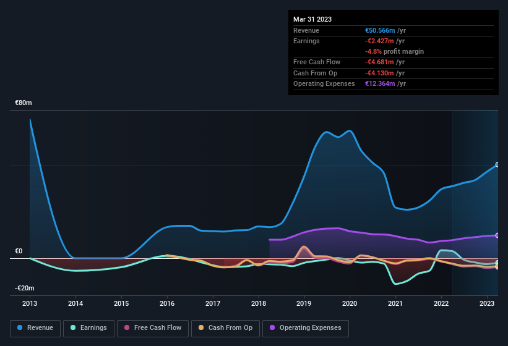This screenshot has height=346, width=508.
Task: Click the 2017 x-axis label
Action: [x=213, y=303]
